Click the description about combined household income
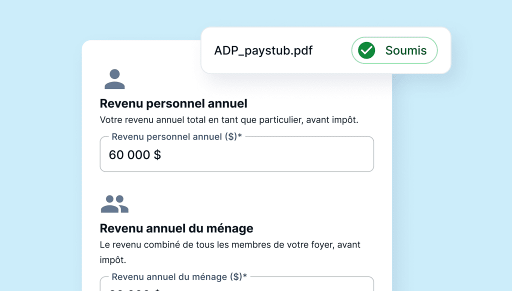Viewport: 512px width, 291px height. coord(230,245)
